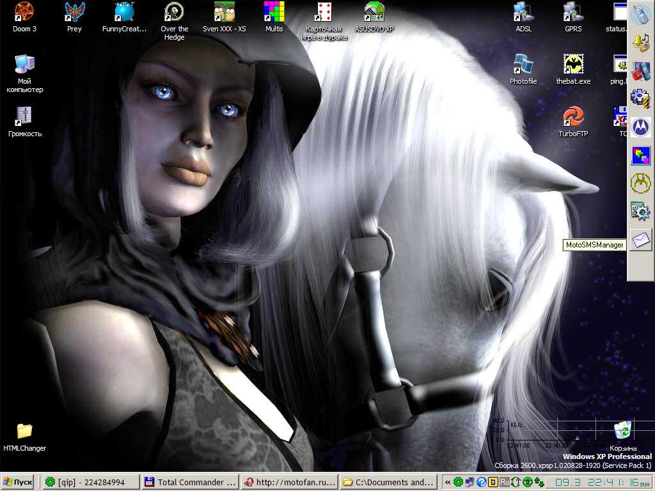
Task: Switch to the [qip] - 224284994 taskbar window
Action: pos(91,482)
